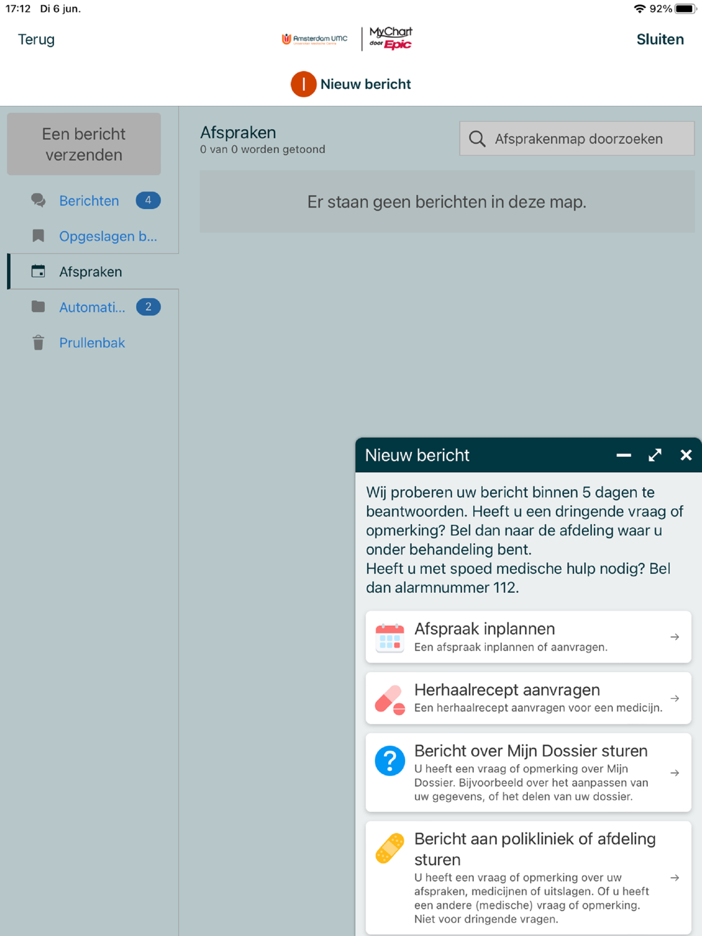The height and width of the screenshot is (936, 702).
Task: Click the 17:12 clock in status bar
Action: (x=18, y=9)
